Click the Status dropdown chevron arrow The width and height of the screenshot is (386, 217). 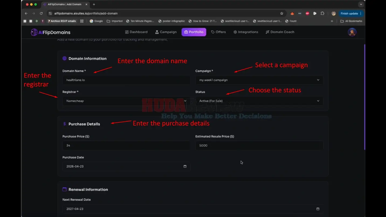point(318,101)
